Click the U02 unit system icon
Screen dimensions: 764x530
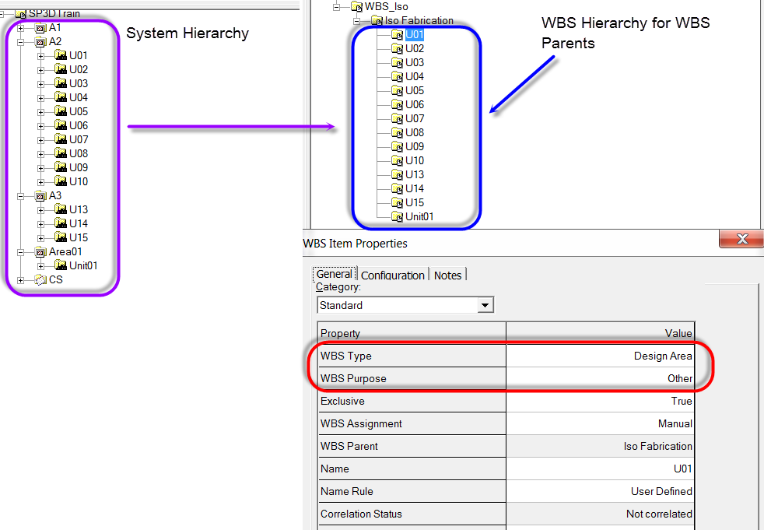tap(61, 69)
